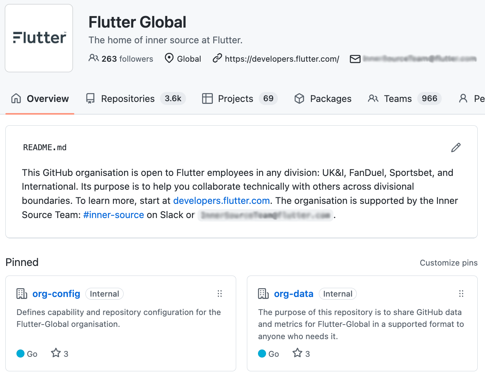Viewport: 485px width, 379px height.
Task: Click the repository icon beside org-data
Action: pos(263,294)
